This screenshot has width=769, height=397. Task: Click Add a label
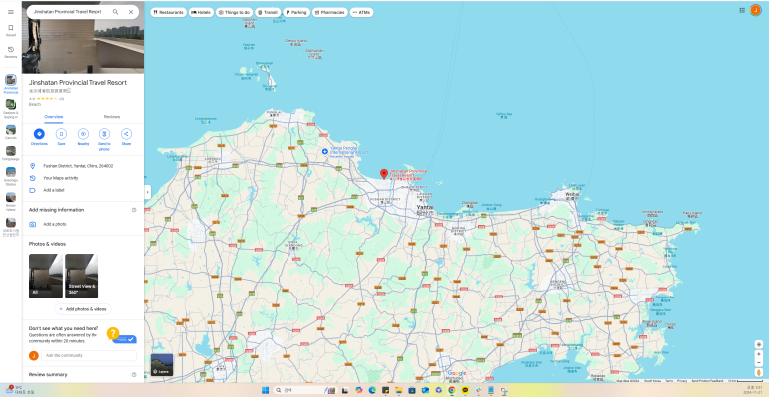click(83, 190)
